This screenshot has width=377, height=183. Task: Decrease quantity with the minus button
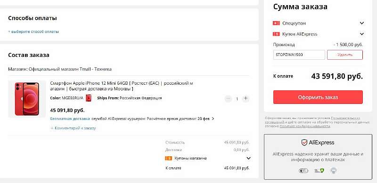pos(228,98)
